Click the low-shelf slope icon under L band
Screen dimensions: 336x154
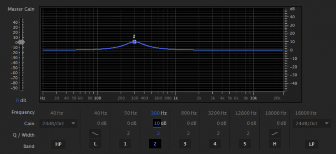(x=95, y=134)
